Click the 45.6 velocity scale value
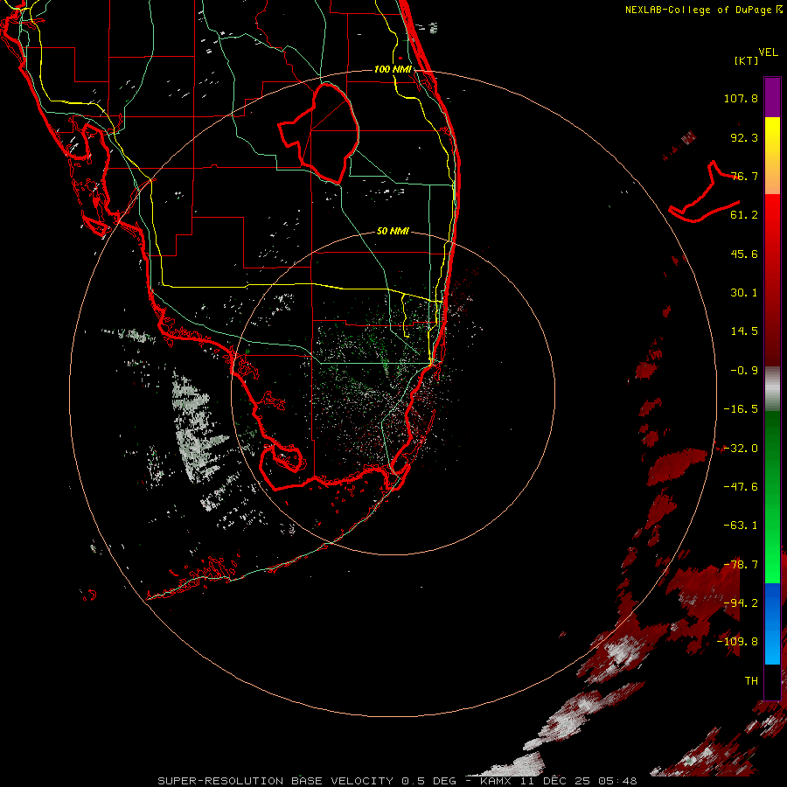787x787 pixels. [744, 254]
